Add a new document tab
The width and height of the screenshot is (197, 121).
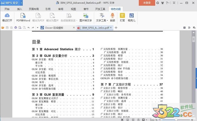pyautogui.click(x=116, y=28)
